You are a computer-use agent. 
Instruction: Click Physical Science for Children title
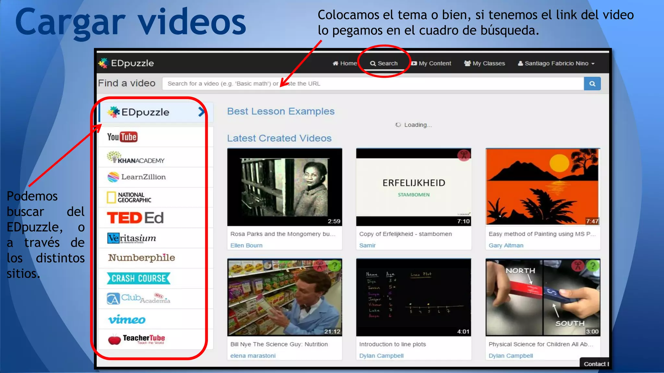pos(541,344)
